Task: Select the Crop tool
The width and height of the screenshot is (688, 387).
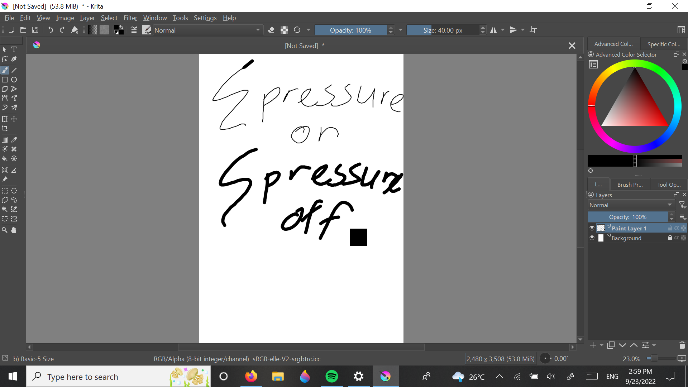Action: pyautogui.click(x=5, y=128)
